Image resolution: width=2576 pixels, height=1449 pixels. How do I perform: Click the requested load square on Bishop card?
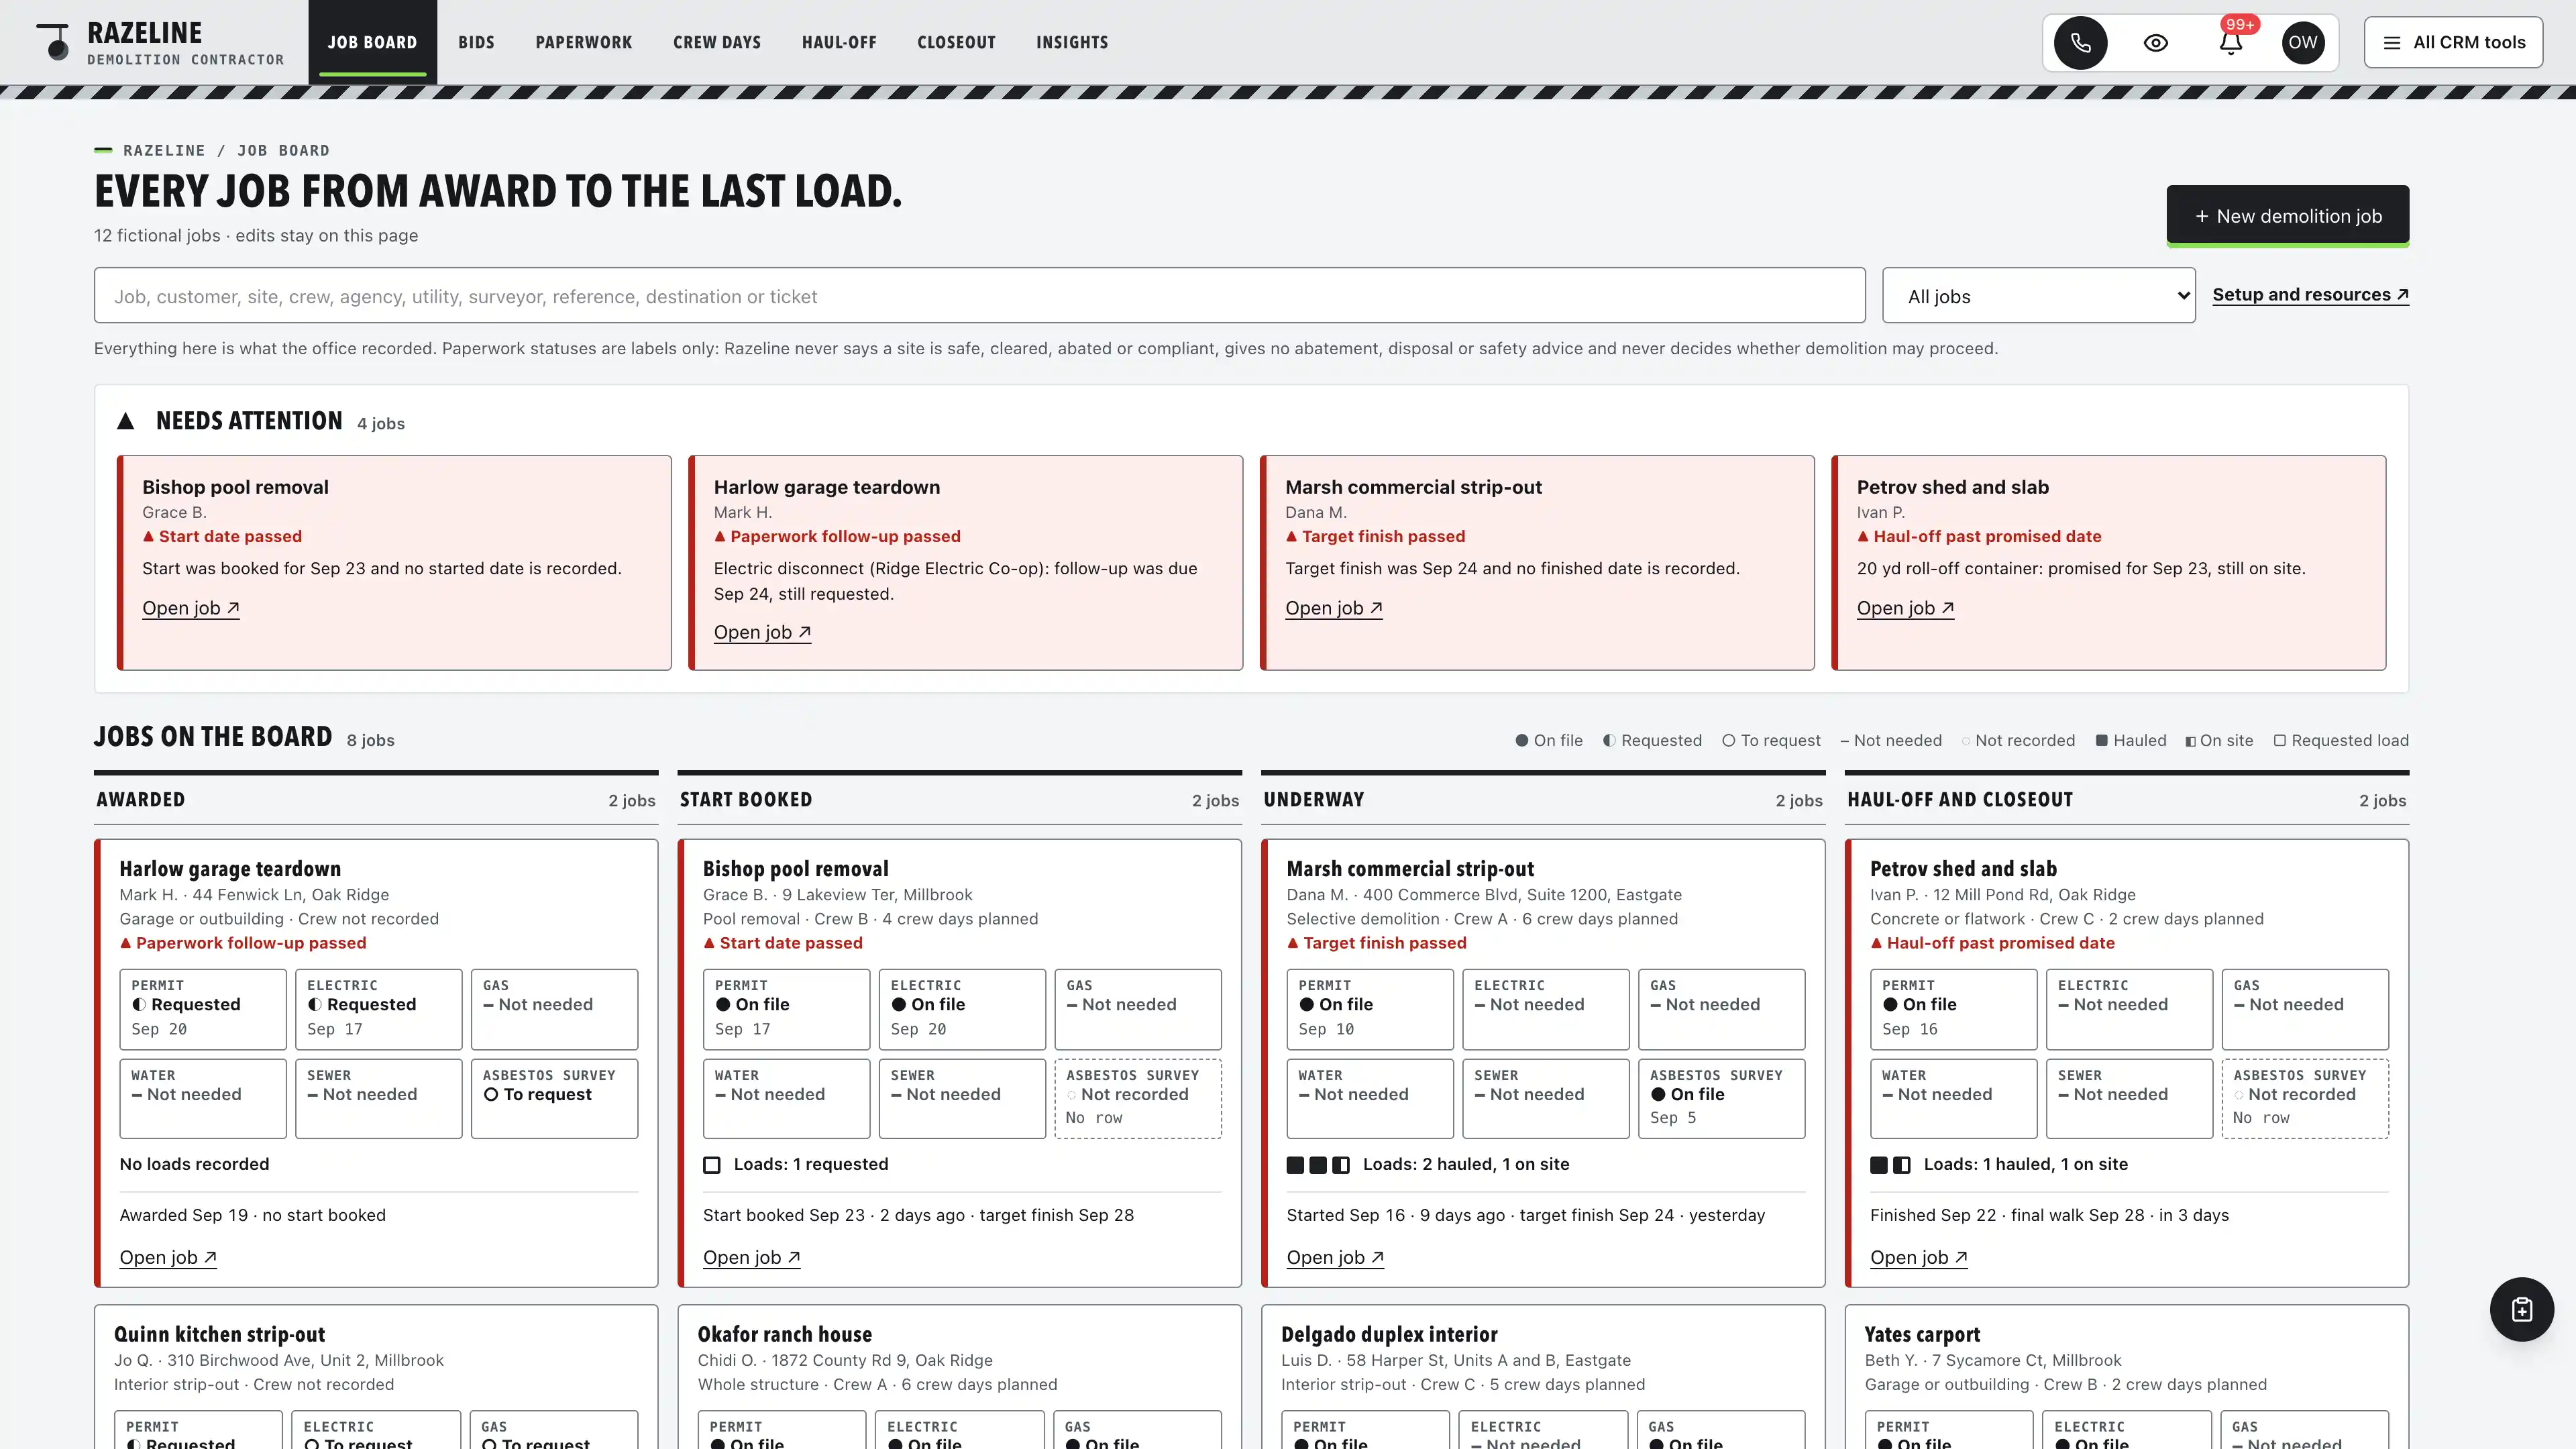click(711, 1164)
